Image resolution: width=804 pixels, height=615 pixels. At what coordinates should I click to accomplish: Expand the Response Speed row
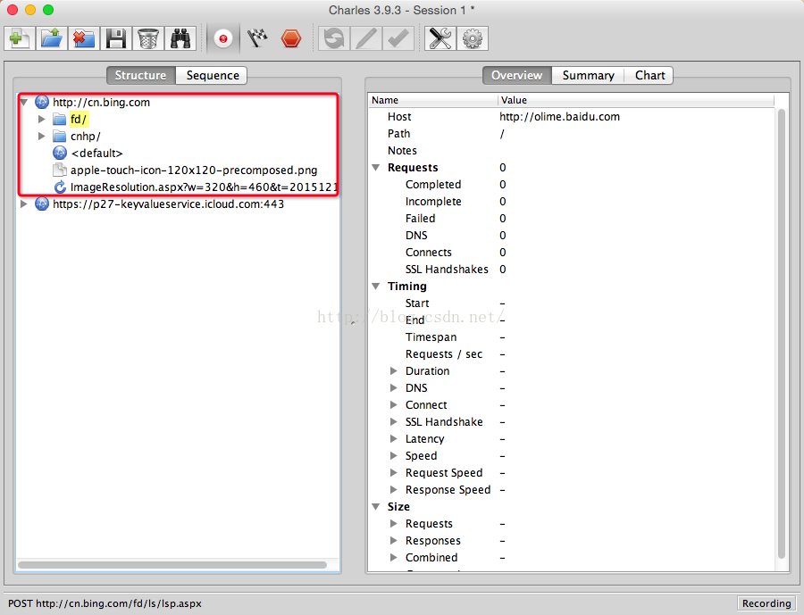393,489
